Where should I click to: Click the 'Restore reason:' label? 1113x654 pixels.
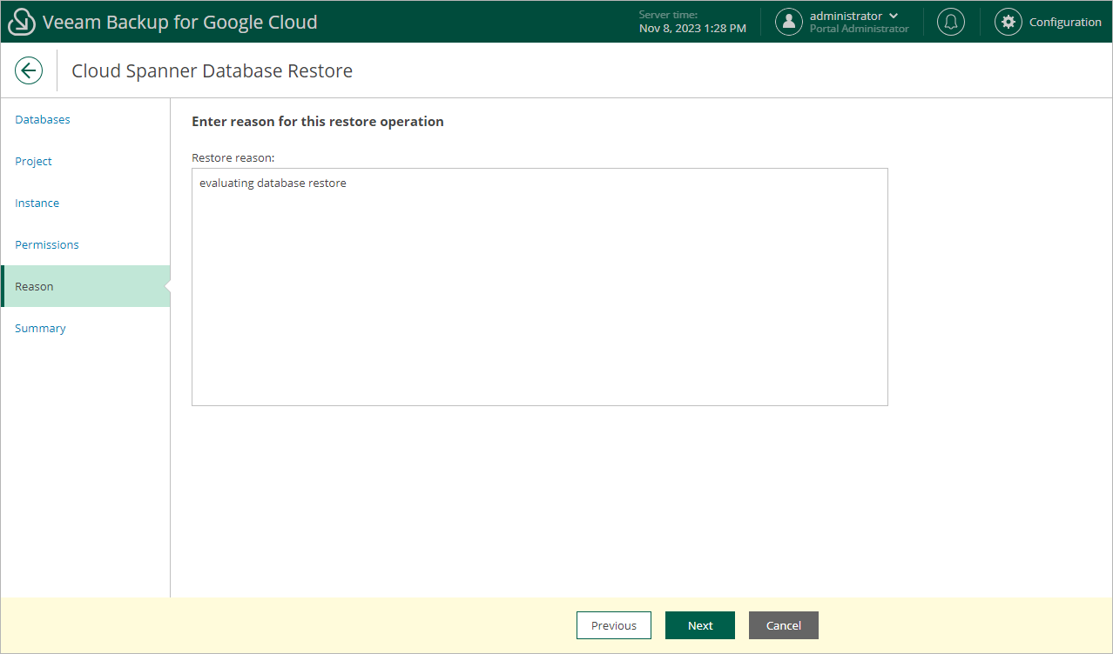tap(233, 157)
